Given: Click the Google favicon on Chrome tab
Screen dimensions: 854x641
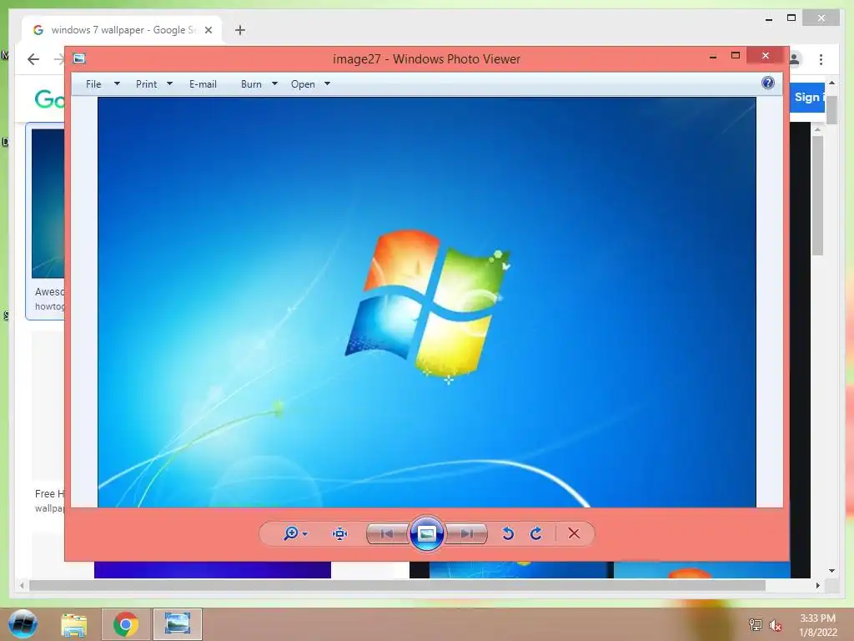Looking at the screenshot, I should [38, 30].
